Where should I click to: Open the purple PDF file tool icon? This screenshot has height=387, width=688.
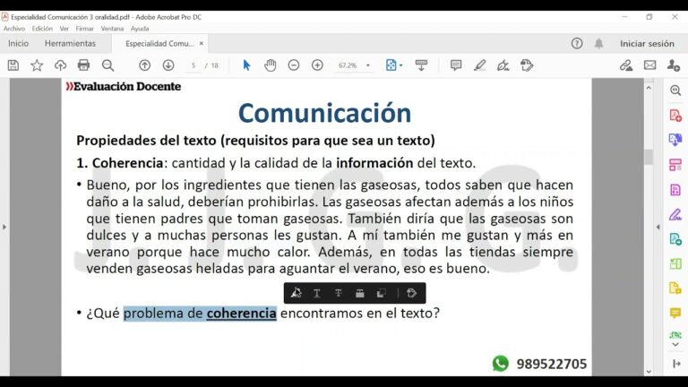(x=675, y=190)
